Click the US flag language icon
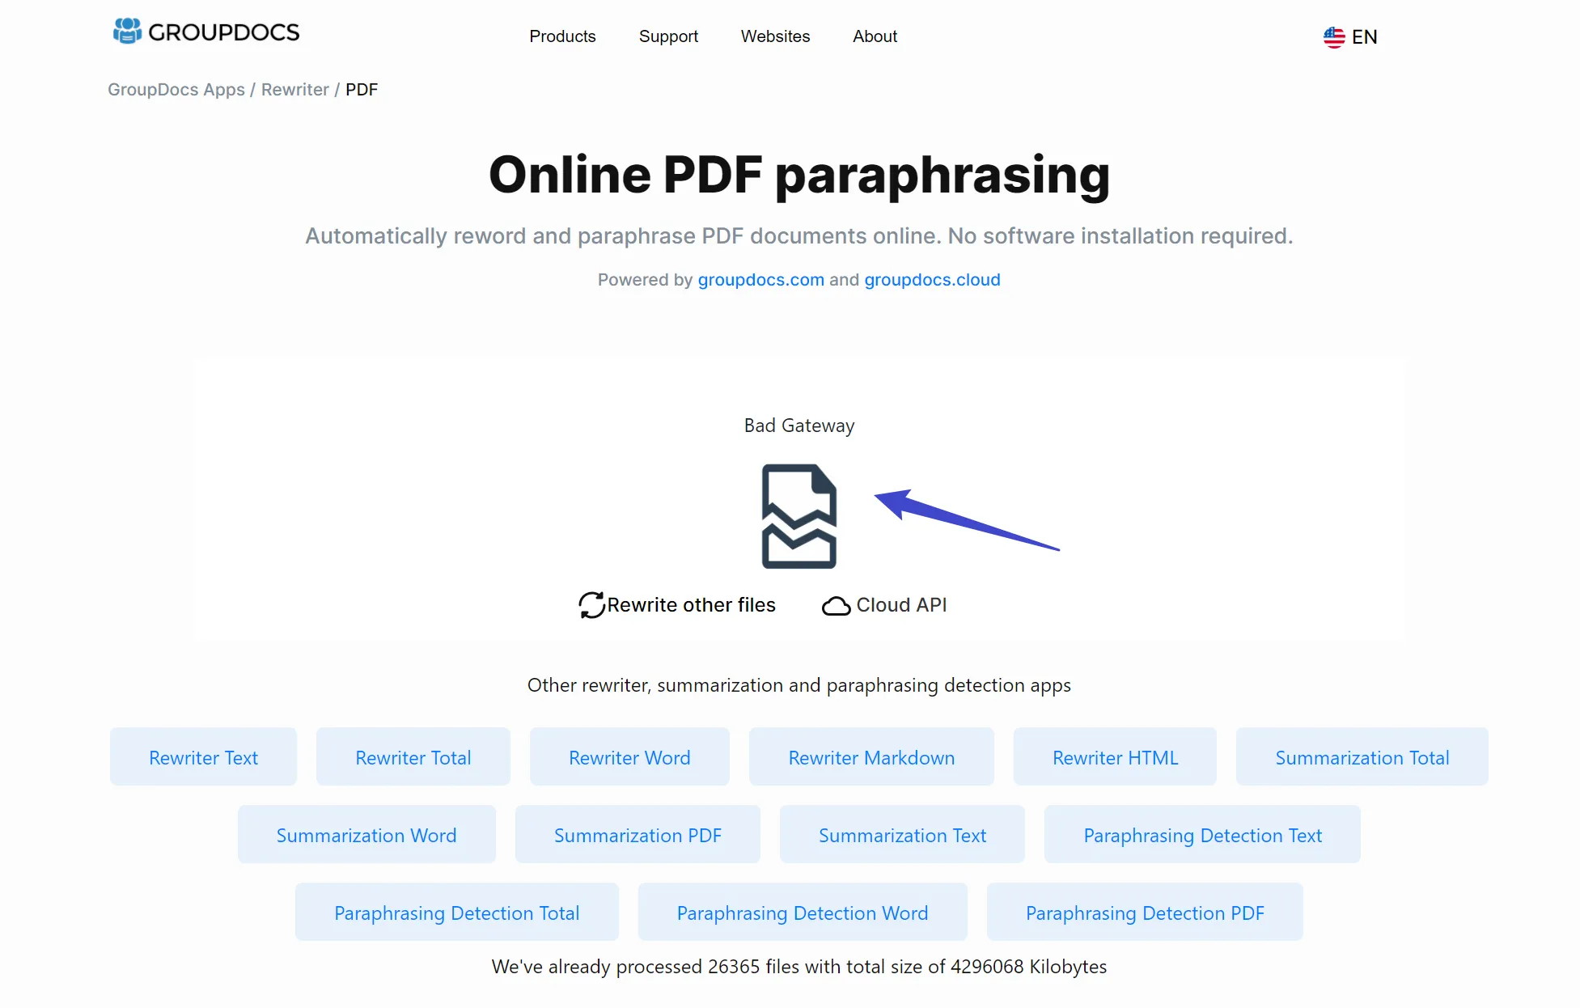Screen dimensions: 1580x1008 (1332, 37)
